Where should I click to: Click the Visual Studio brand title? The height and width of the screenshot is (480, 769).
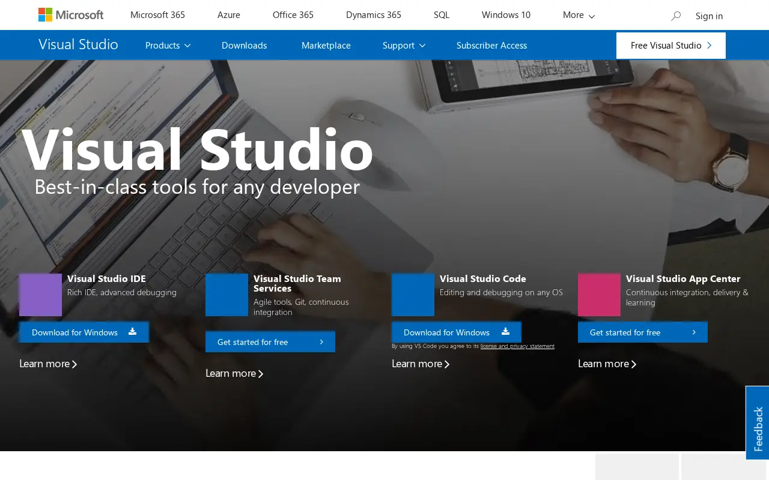78,44
